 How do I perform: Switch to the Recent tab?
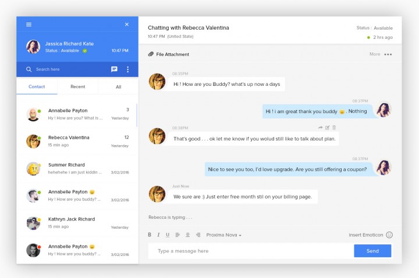(x=77, y=86)
